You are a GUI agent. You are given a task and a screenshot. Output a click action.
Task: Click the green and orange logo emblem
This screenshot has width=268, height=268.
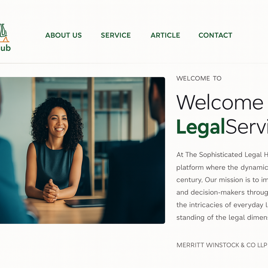pyautogui.click(x=4, y=33)
